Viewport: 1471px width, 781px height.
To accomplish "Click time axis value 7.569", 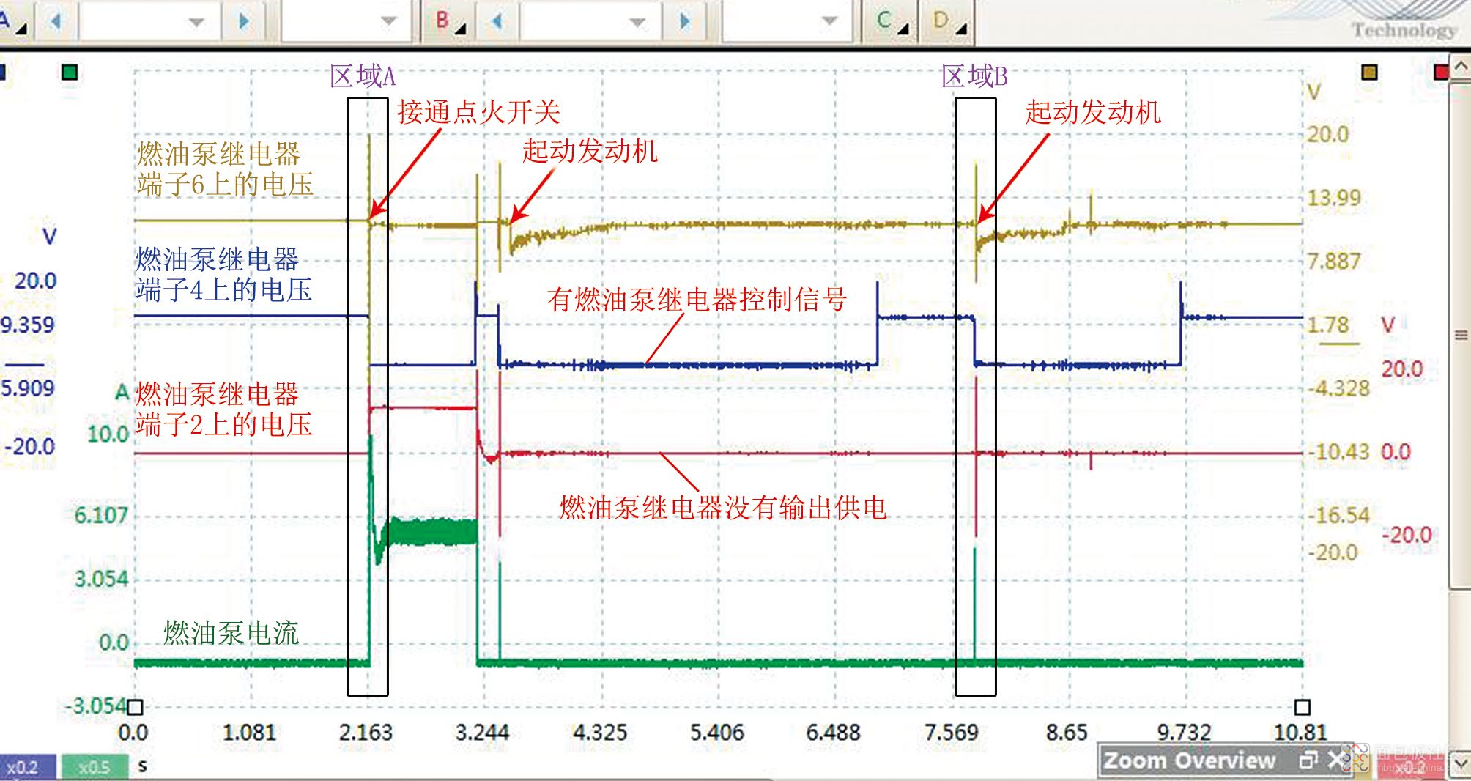I will click(x=951, y=732).
